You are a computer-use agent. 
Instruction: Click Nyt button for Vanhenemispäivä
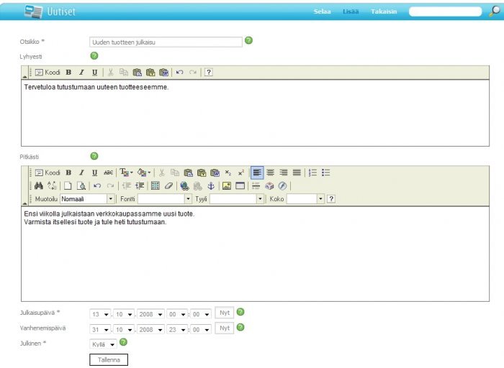[225, 328]
